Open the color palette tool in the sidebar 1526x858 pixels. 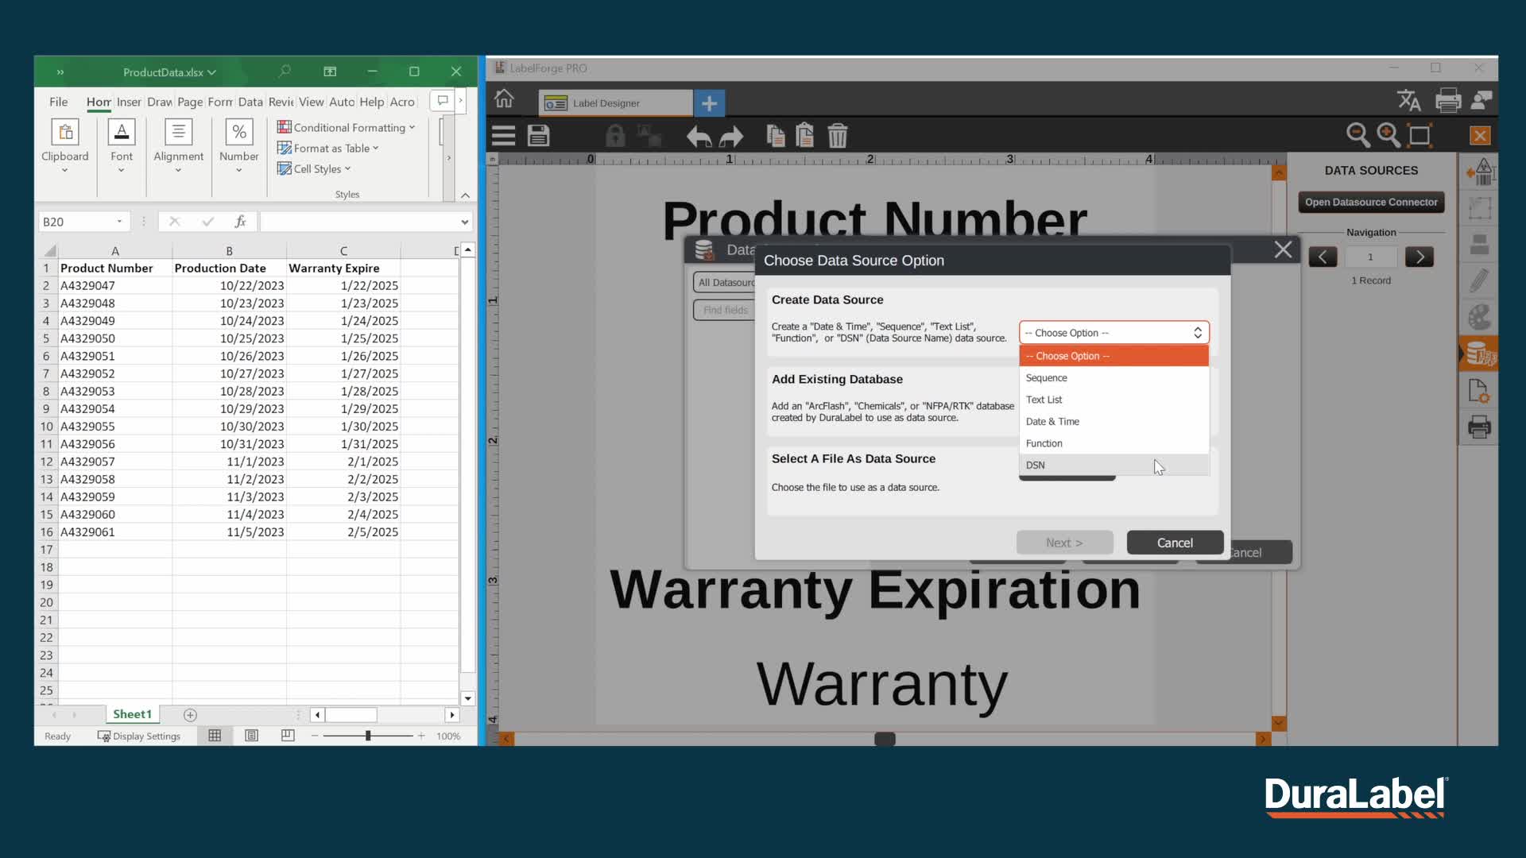pos(1479,318)
